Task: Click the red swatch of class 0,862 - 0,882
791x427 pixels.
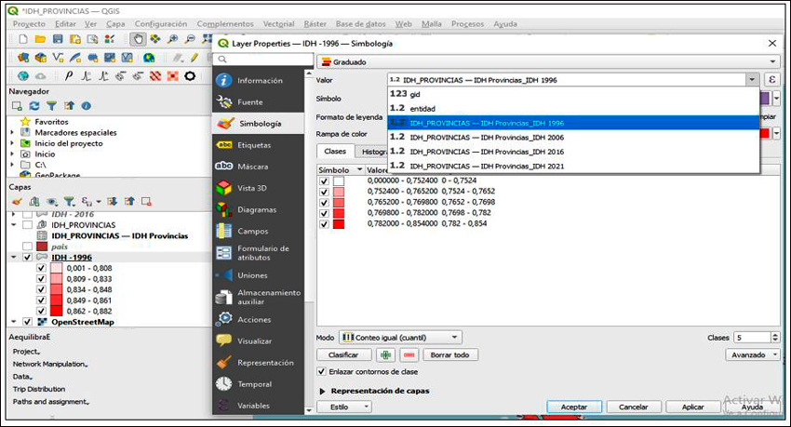Action: click(56, 311)
